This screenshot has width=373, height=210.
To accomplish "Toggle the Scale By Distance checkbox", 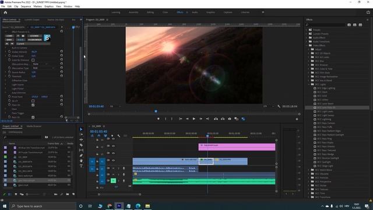I will [33, 60].
